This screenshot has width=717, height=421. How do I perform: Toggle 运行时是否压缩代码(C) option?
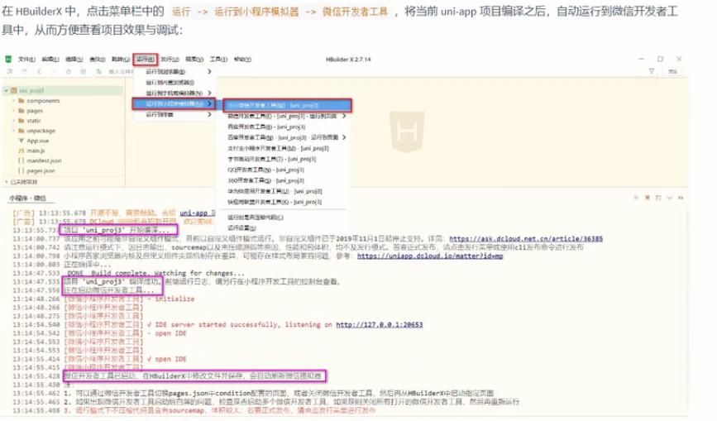285,218
